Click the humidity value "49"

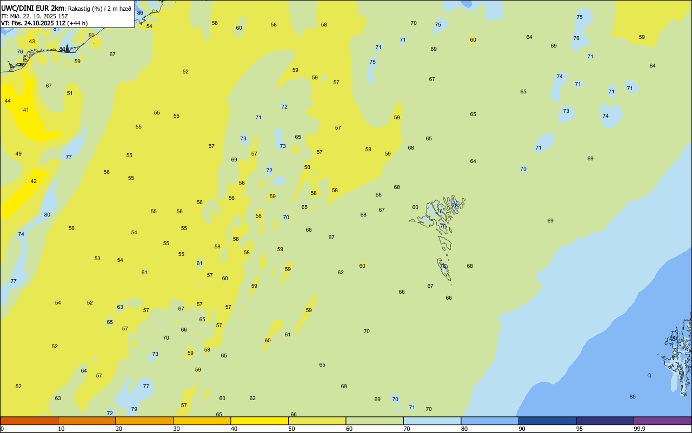[x=18, y=154]
